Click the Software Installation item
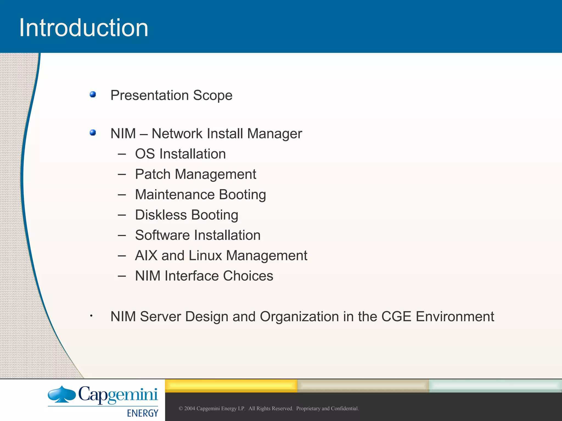 tap(198, 235)
